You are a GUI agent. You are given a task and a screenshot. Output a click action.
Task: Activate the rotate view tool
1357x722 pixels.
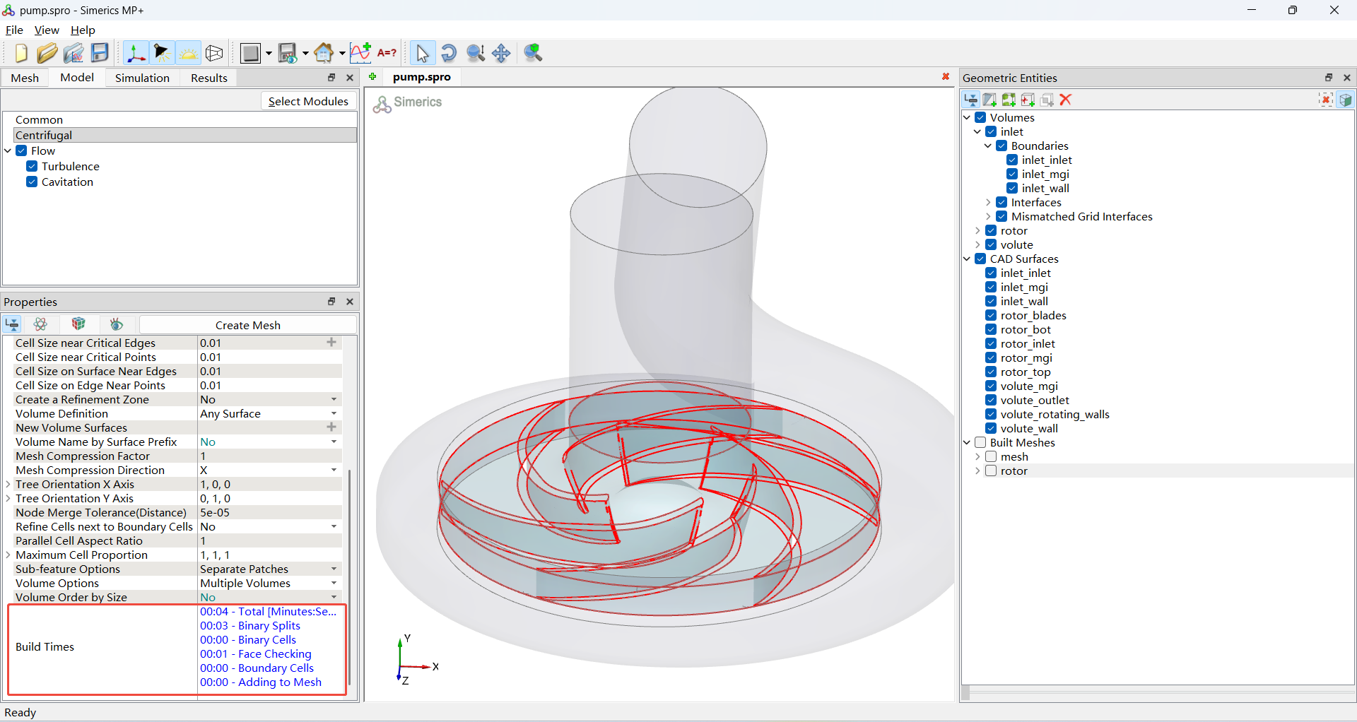[x=448, y=53]
